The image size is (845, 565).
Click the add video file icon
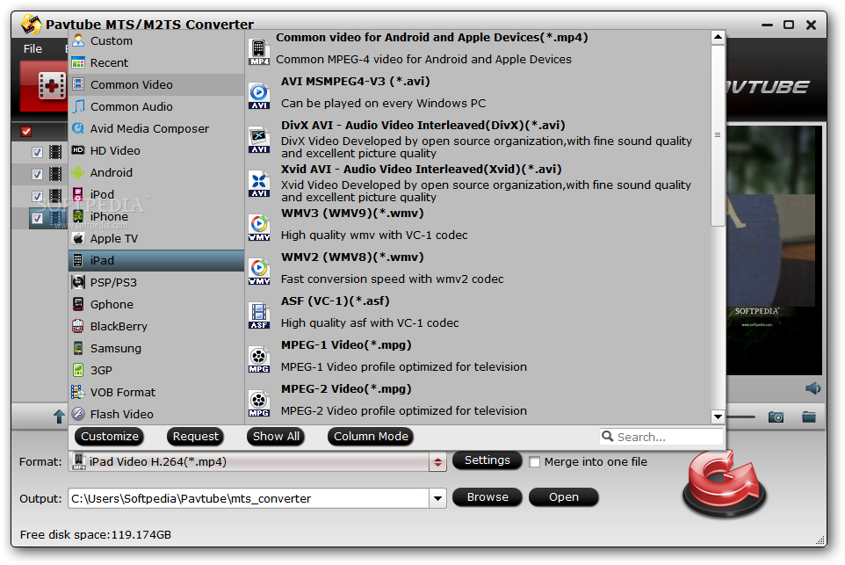pos(51,86)
